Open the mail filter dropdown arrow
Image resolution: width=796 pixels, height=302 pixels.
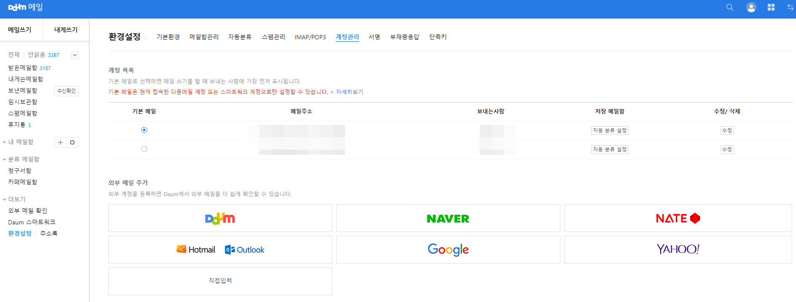coord(75,55)
